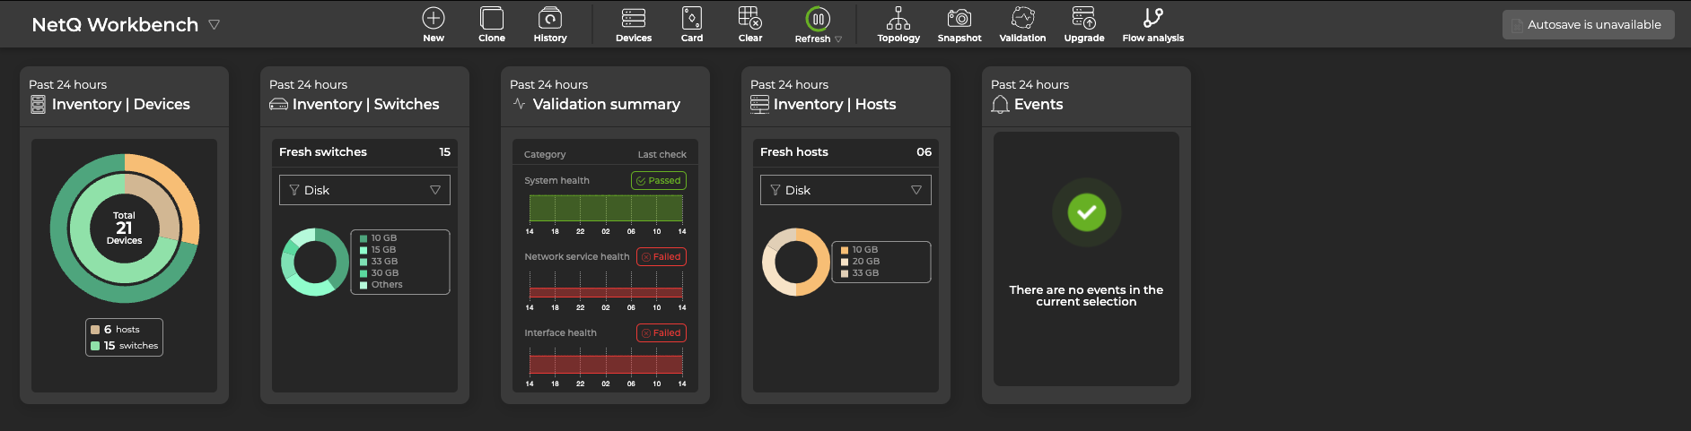Open the Upgrade tool
Screen dimensions: 1691x431
click(x=1084, y=19)
